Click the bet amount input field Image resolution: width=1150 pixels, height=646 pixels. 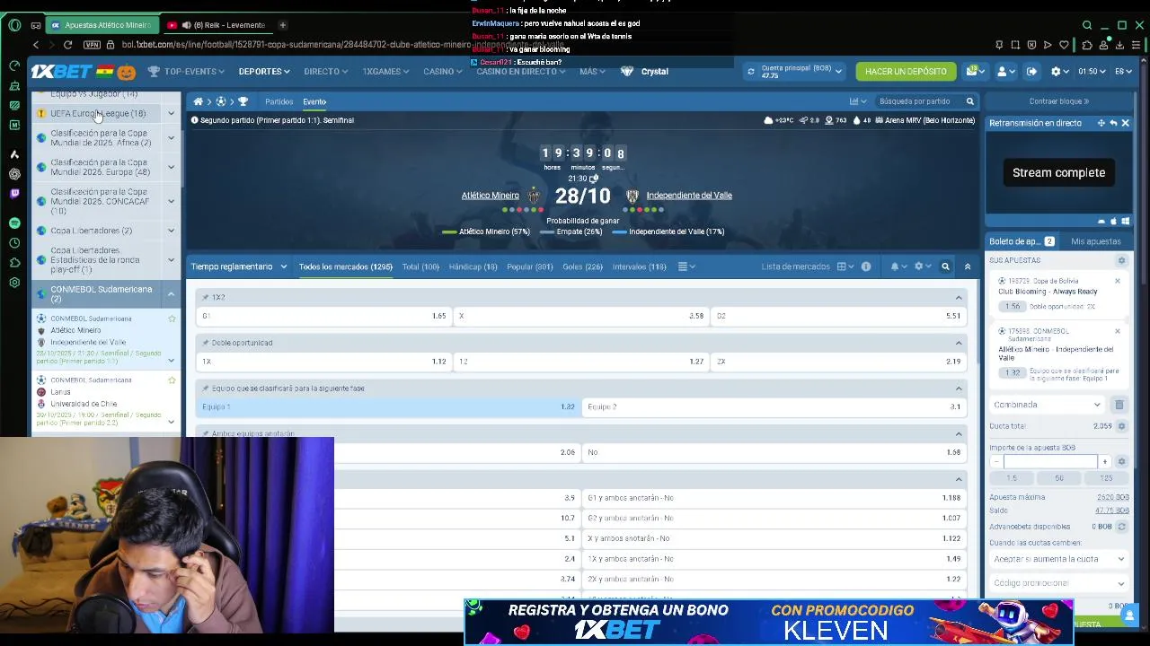tap(1049, 461)
